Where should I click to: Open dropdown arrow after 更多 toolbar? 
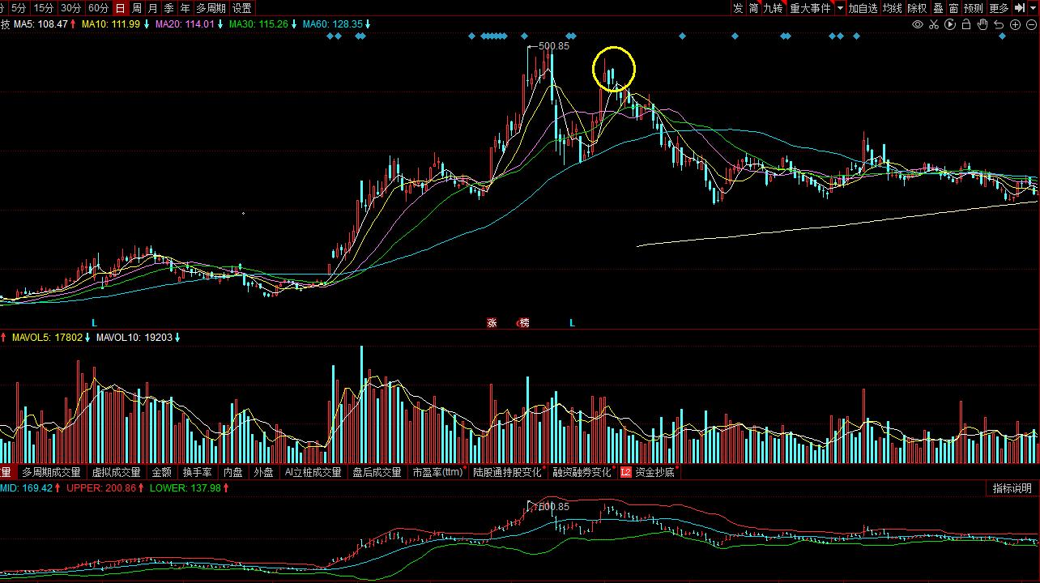pyautogui.click(x=1033, y=8)
